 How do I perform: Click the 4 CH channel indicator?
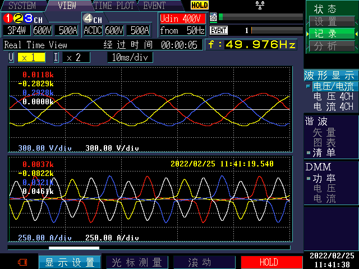tap(93, 18)
